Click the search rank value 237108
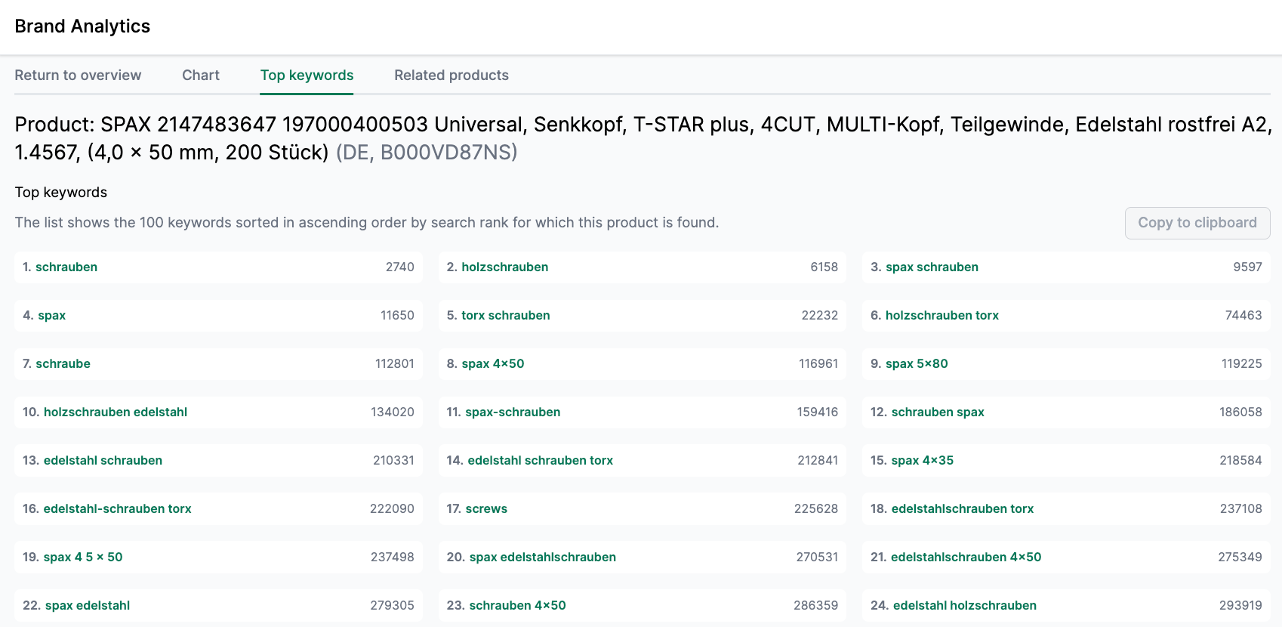 (1241, 508)
